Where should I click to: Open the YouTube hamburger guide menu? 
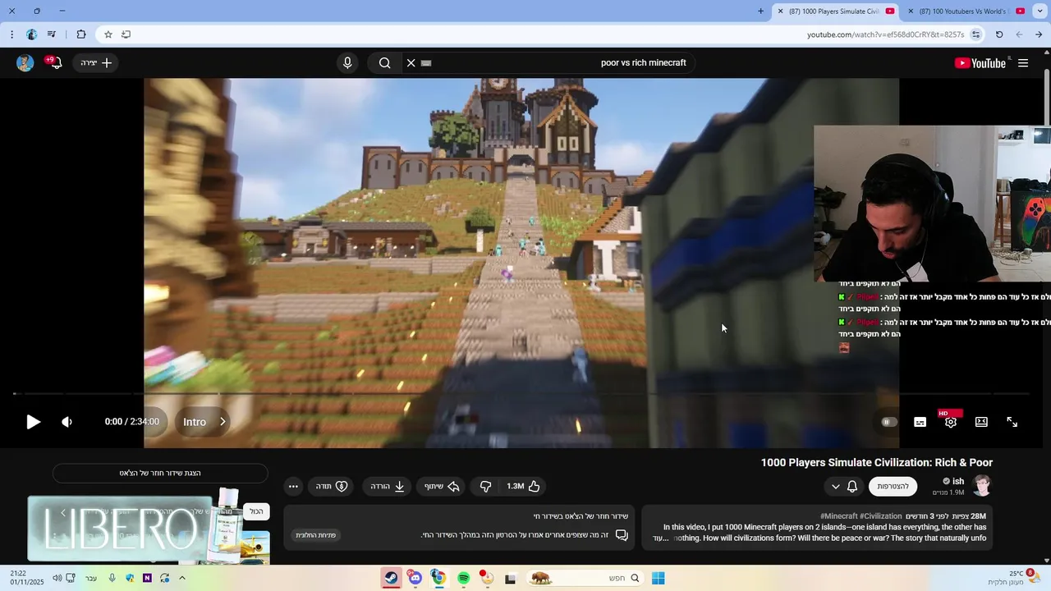[x=1023, y=63]
